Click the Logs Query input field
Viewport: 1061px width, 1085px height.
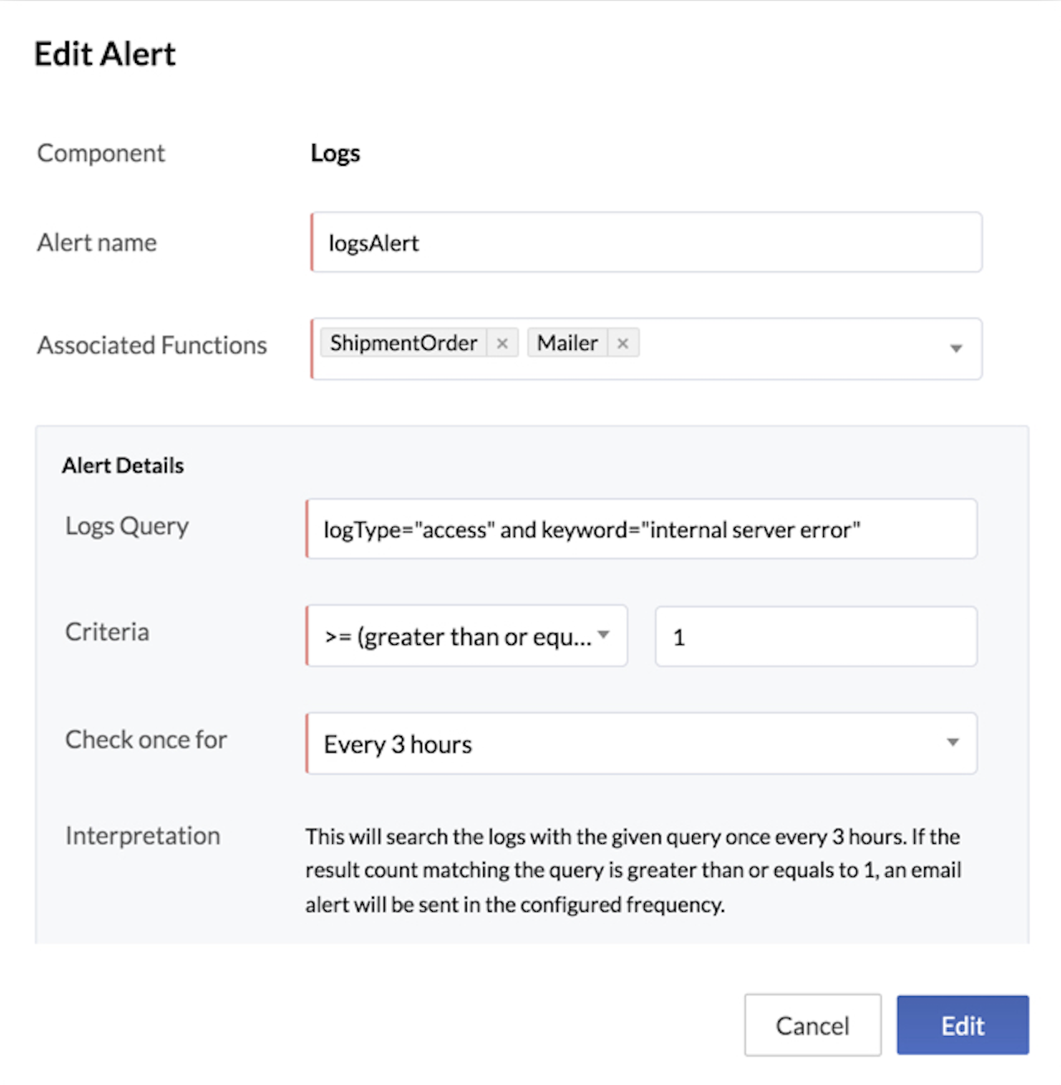(x=642, y=529)
